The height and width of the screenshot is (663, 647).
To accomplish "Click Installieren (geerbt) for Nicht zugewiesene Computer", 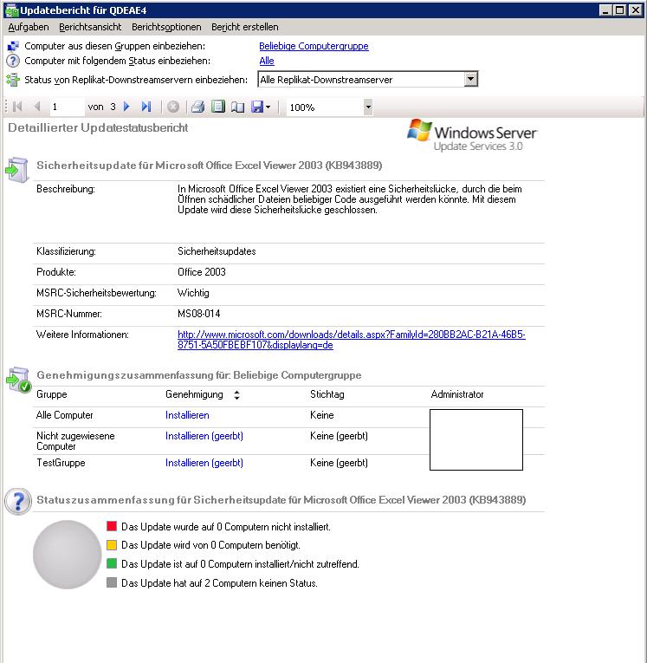I will [204, 436].
